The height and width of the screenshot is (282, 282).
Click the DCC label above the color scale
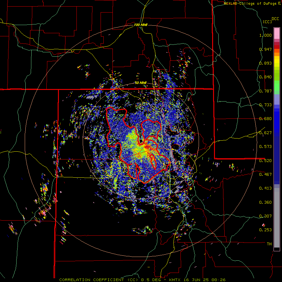[275, 19]
